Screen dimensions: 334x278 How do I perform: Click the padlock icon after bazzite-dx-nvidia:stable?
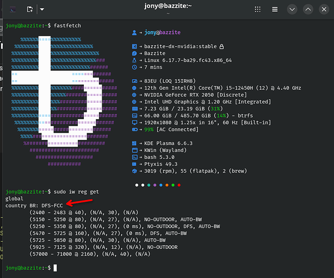pos(221,47)
